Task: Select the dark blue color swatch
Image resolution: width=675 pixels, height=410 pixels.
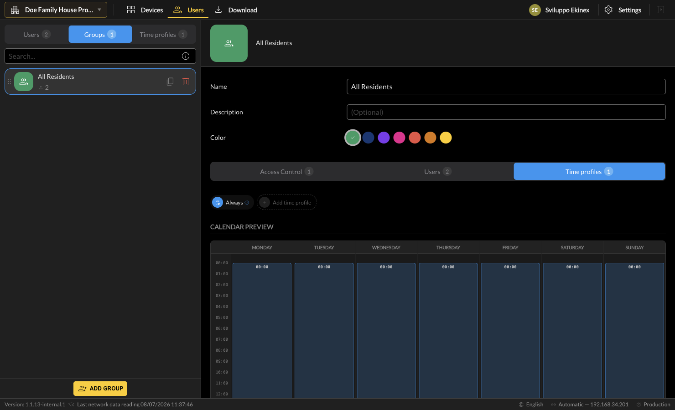Action: (369, 138)
